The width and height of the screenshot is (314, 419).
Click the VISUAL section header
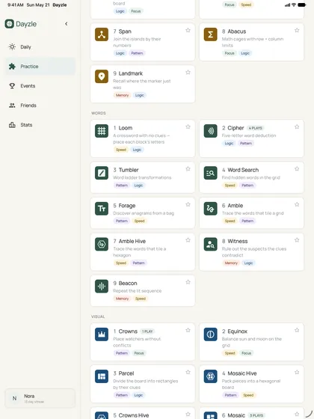pos(98,316)
